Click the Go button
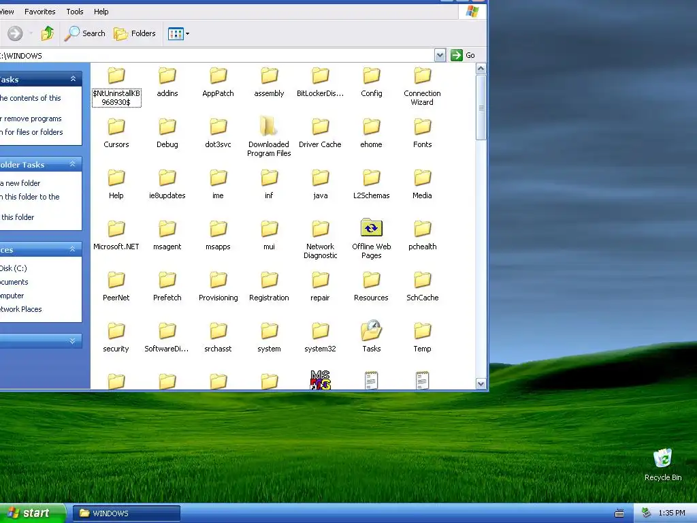697x523 pixels. (463, 55)
